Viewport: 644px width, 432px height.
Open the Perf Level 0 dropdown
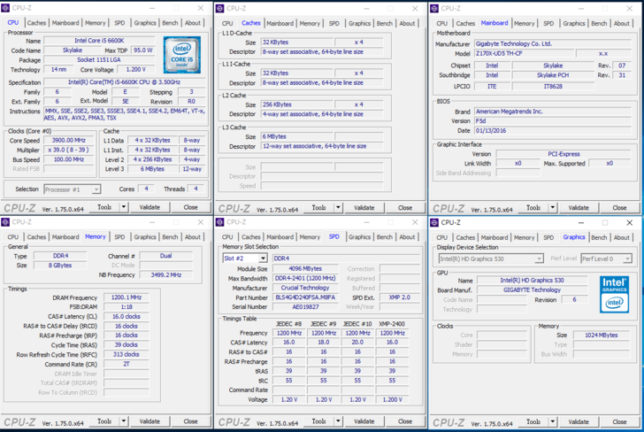pos(606,258)
